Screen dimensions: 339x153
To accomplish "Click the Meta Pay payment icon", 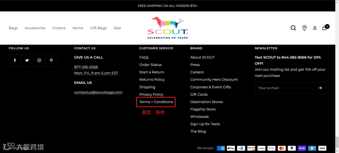I will (x=261, y=148).
